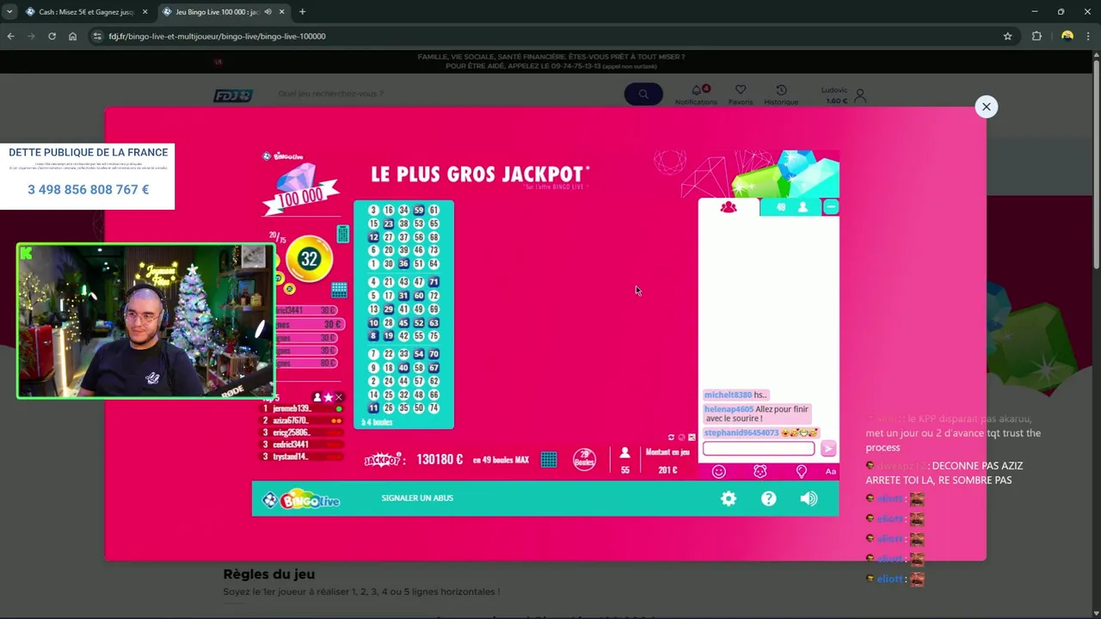Open the teddy bear stickers picker
Viewport: 1101px width, 619px height.
point(760,471)
